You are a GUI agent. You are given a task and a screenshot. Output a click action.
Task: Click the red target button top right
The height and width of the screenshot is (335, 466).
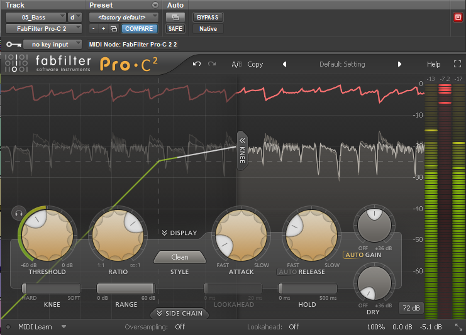click(x=458, y=17)
